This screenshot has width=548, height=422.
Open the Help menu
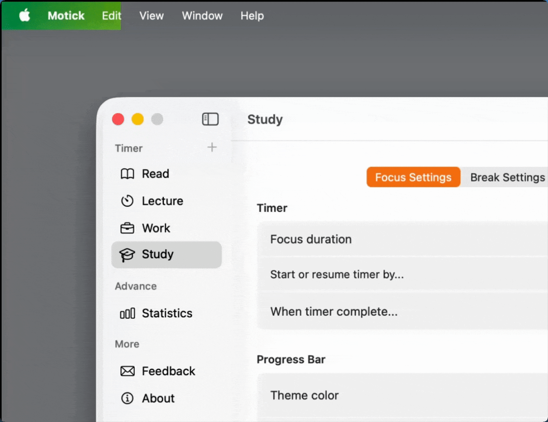pyautogui.click(x=252, y=16)
